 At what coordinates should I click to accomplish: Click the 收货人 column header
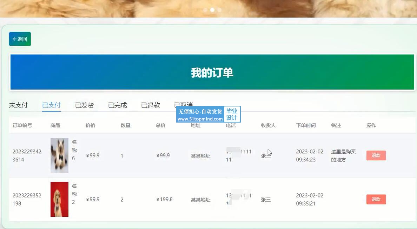click(x=268, y=125)
